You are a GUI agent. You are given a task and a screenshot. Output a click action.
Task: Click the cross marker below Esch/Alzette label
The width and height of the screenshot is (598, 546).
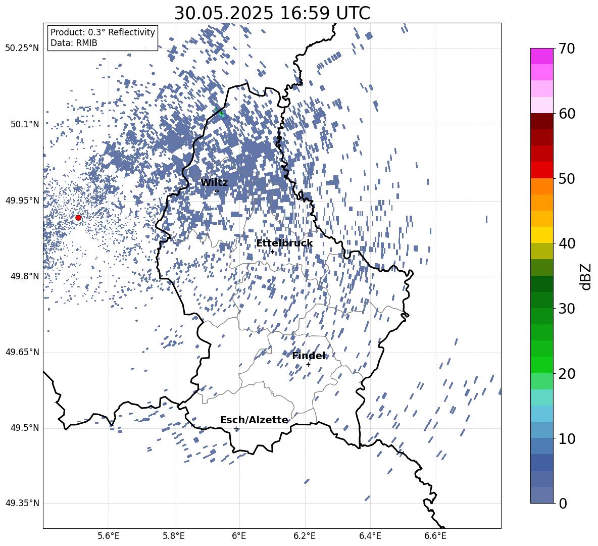click(236, 428)
